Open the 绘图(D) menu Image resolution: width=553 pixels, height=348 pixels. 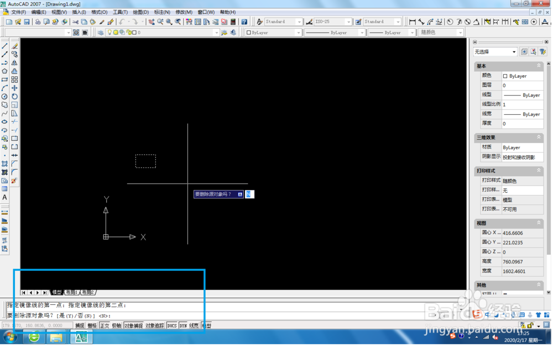click(x=140, y=12)
